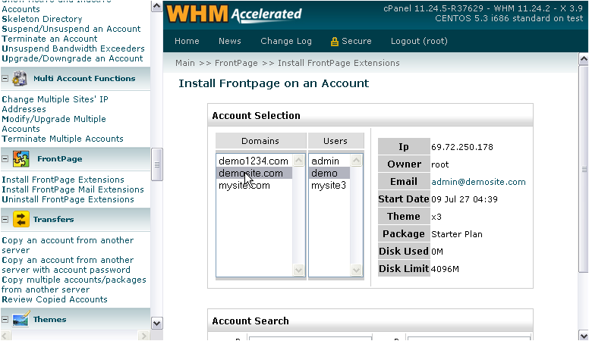Open Copy an account from another server
The width and height of the screenshot is (589, 341).
click(x=68, y=245)
